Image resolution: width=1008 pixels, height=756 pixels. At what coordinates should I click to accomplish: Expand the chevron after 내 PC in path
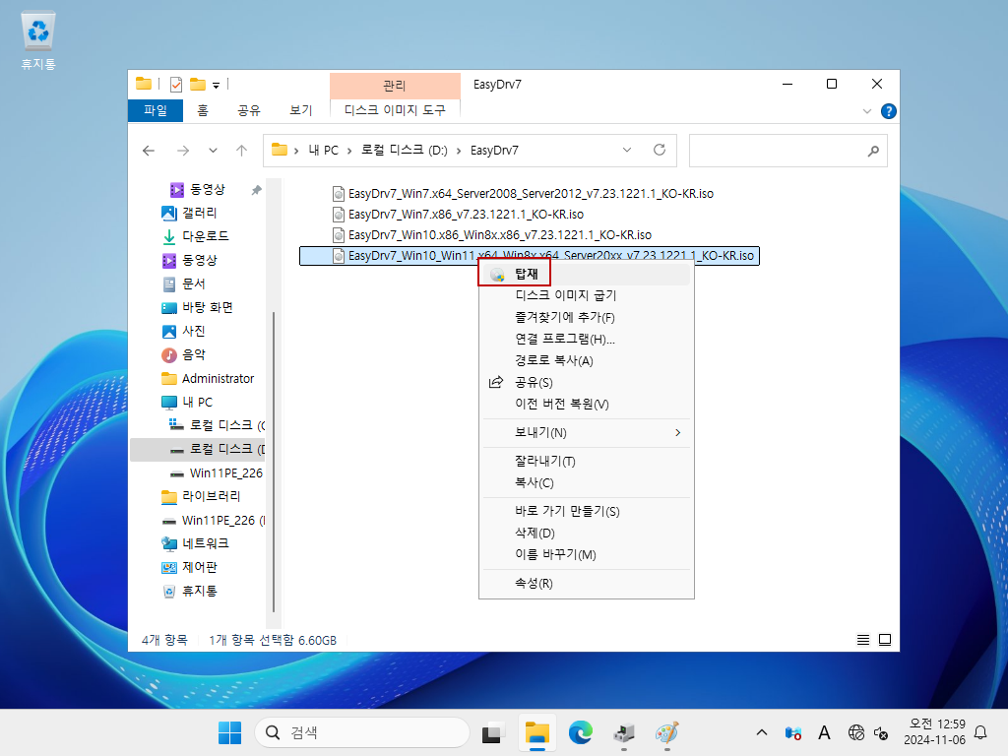(349, 151)
